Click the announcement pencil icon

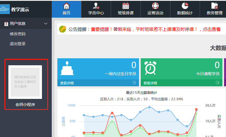[x=63, y=29]
